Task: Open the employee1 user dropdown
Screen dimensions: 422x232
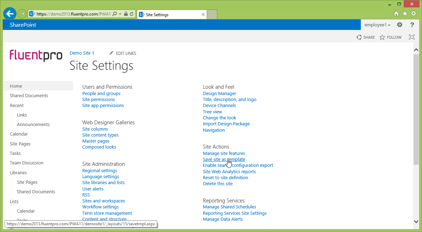Action: point(377,25)
